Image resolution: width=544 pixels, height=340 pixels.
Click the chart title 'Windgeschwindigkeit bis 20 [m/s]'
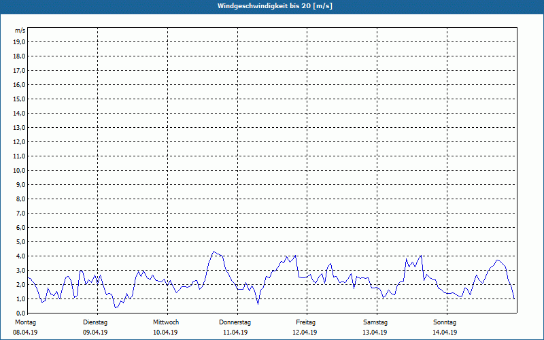coord(275,6)
